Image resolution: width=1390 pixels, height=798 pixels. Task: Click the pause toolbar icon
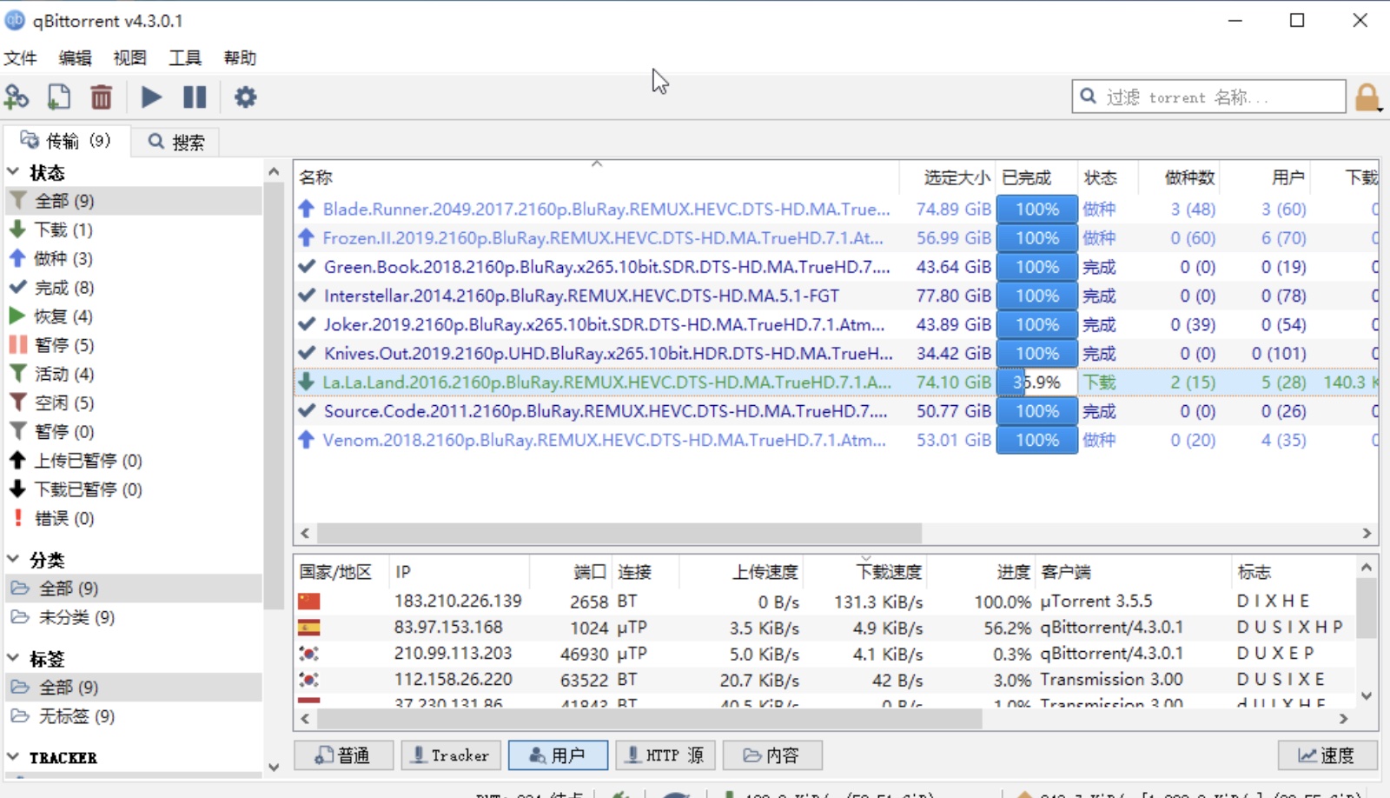click(x=195, y=97)
